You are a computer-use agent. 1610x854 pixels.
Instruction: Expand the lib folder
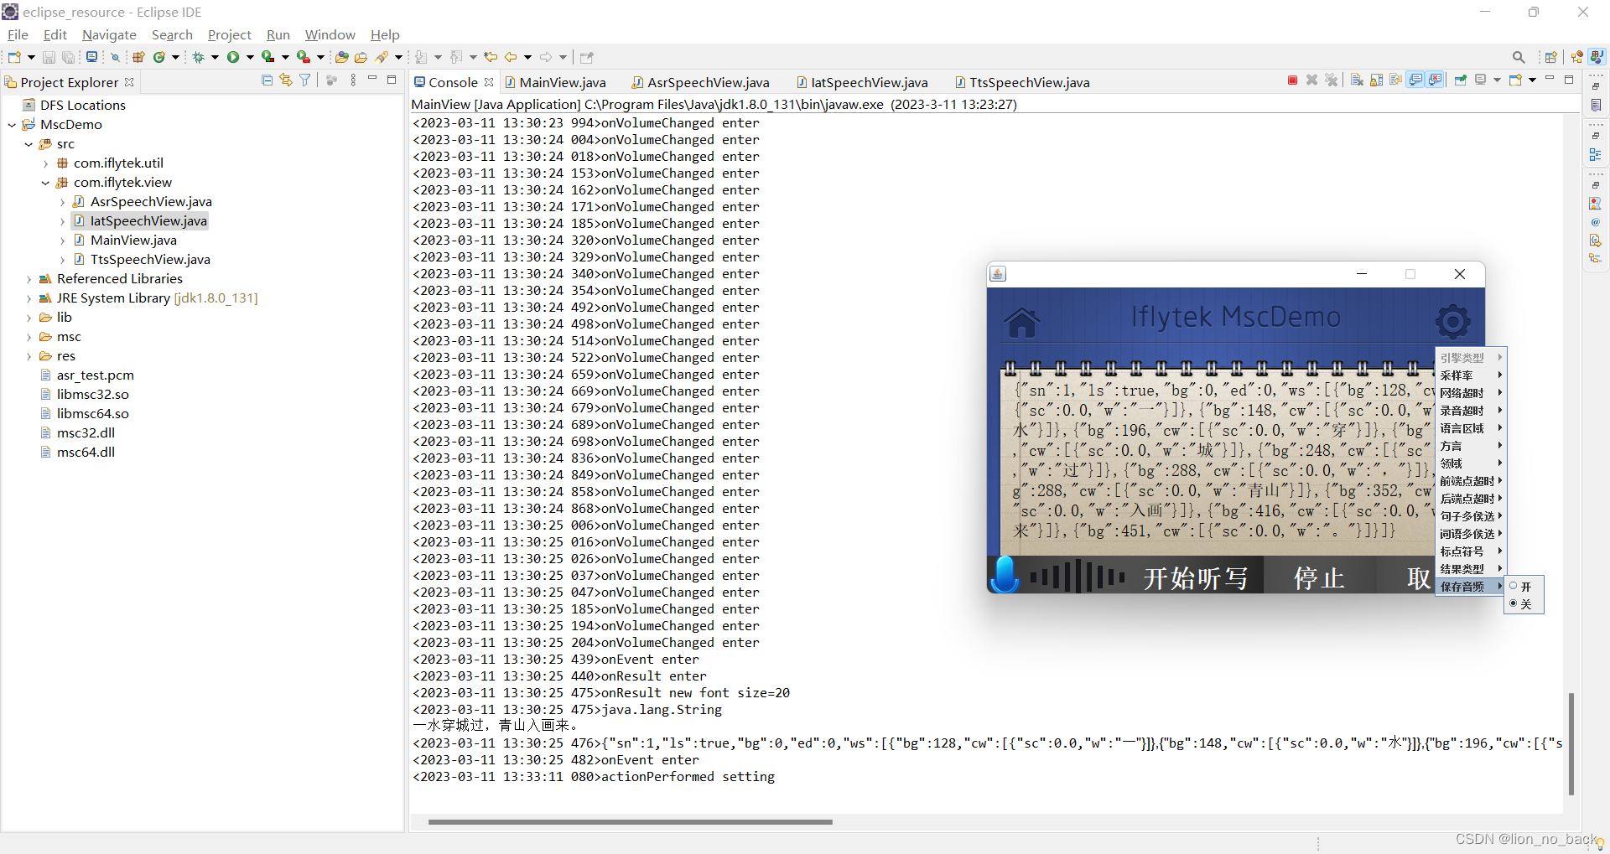point(29,318)
